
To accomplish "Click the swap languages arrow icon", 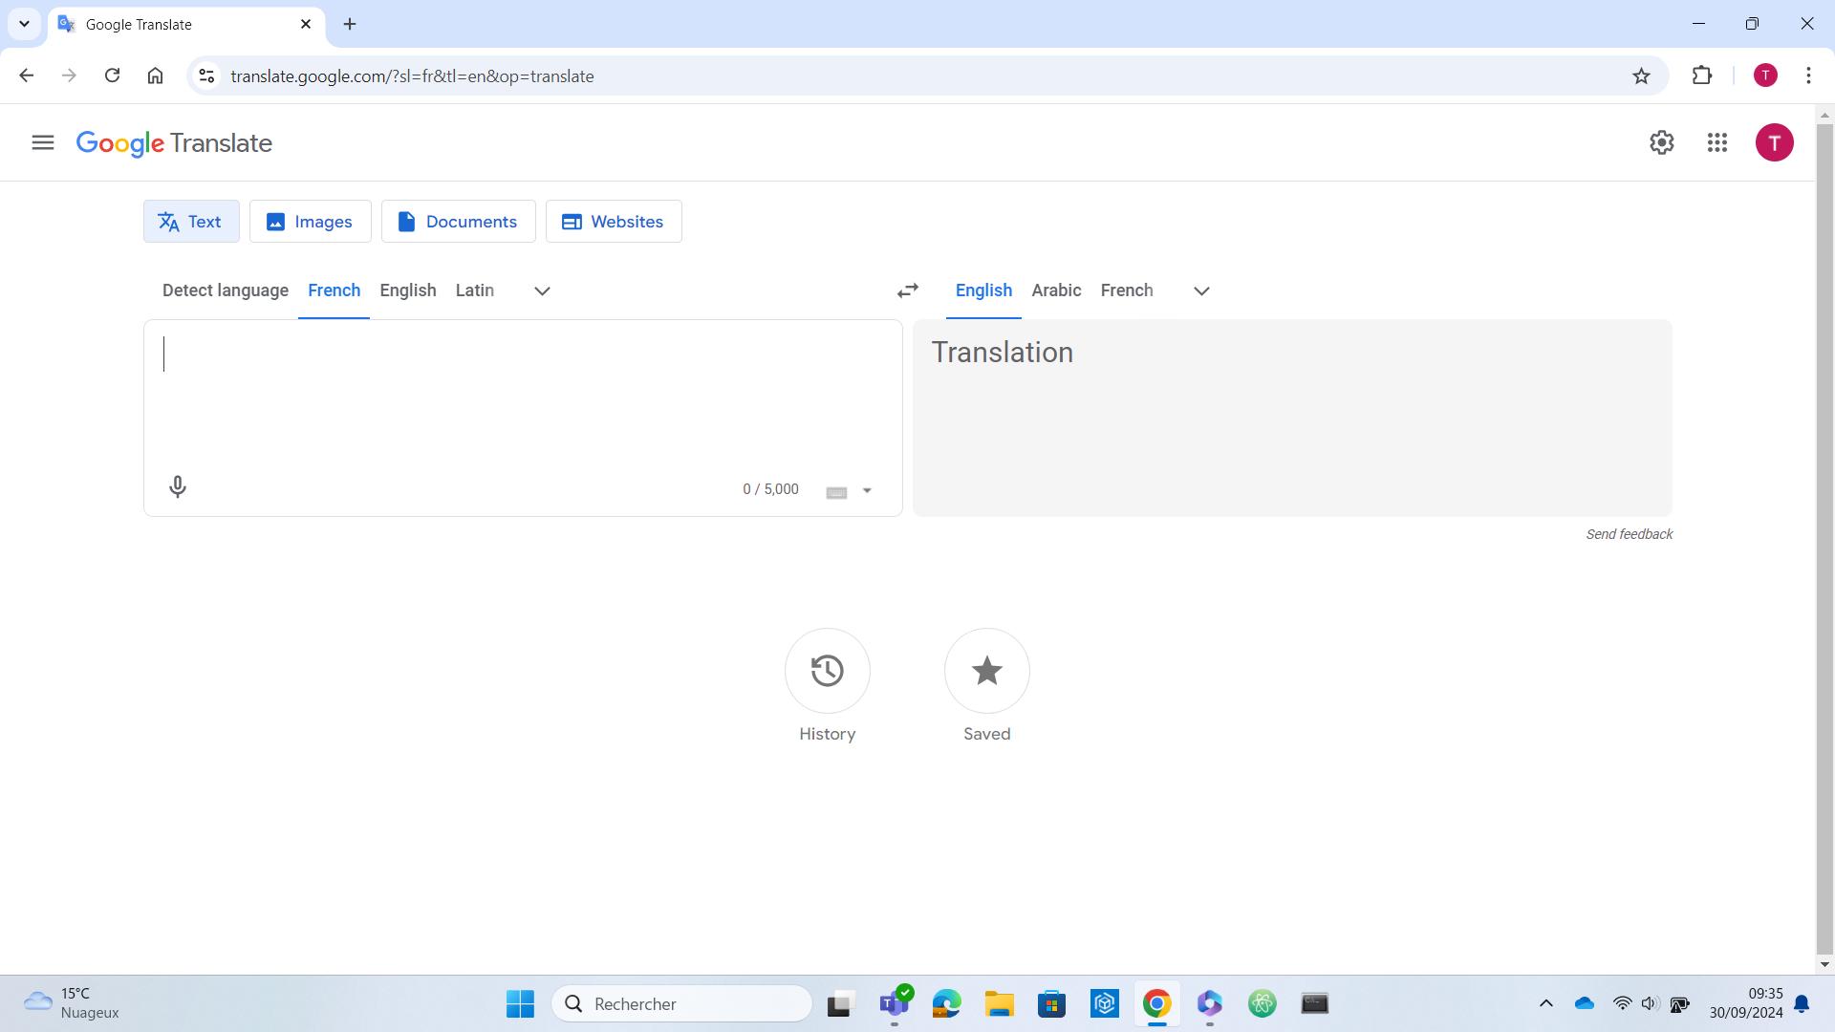I will pos(907,291).
